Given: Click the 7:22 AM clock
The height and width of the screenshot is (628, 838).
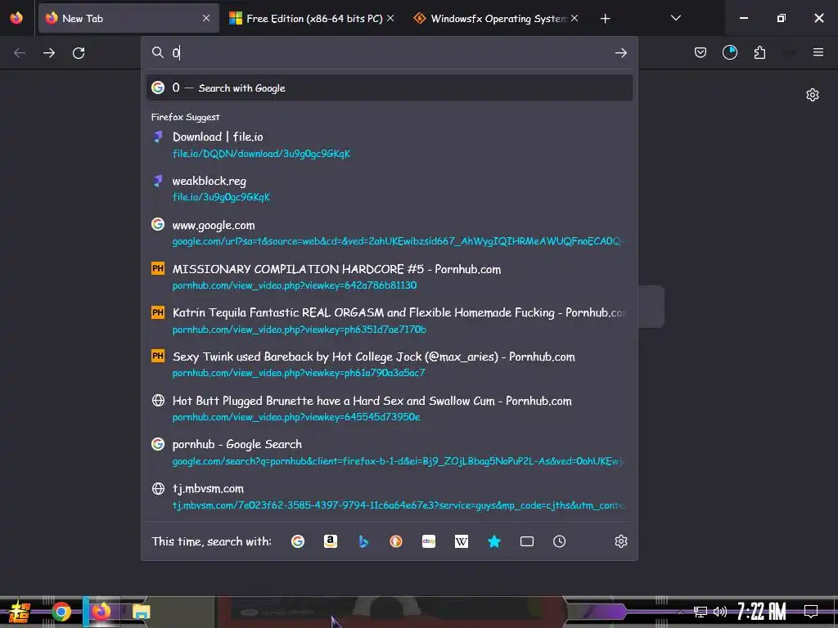Looking at the screenshot, I should (x=762, y=612).
